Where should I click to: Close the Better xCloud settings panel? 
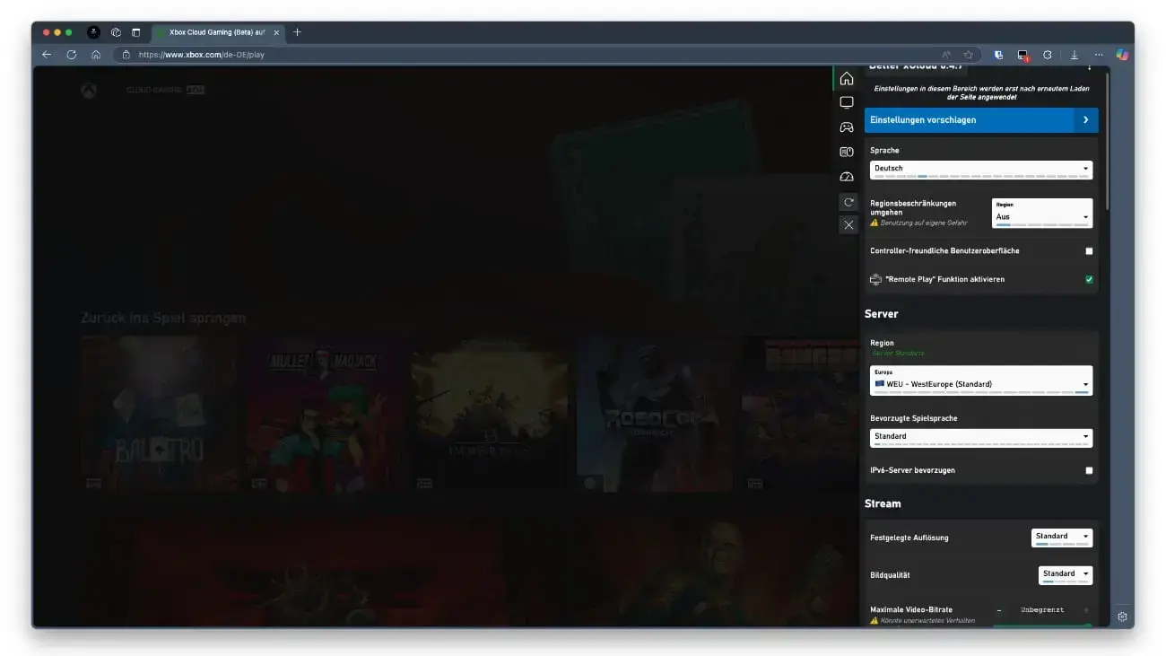pyautogui.click(x=848, y=224)
